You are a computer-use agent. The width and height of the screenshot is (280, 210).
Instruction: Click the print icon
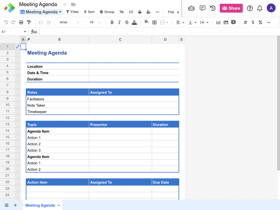21,22
